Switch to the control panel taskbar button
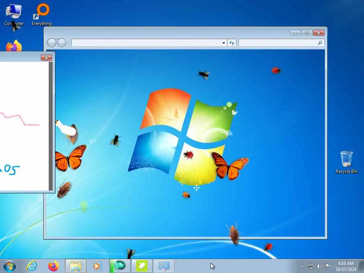The image size is (364, 273). (164, 266)
